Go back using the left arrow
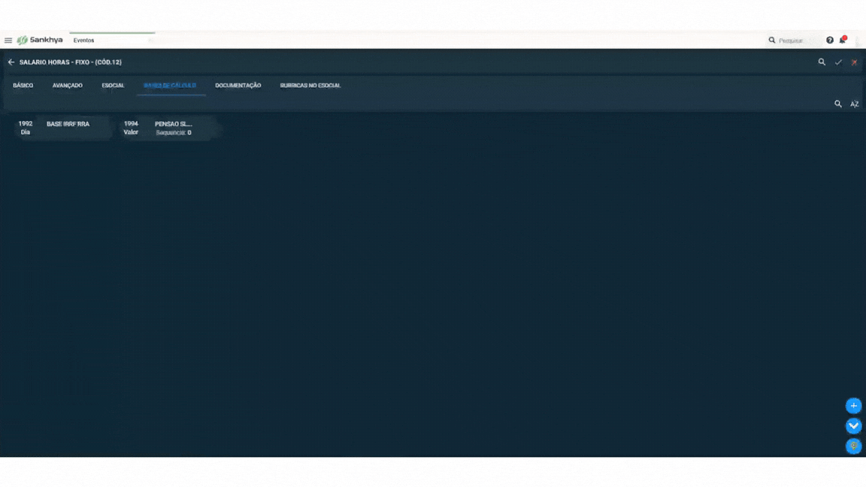The image size is (866, 487). [11, 62]
